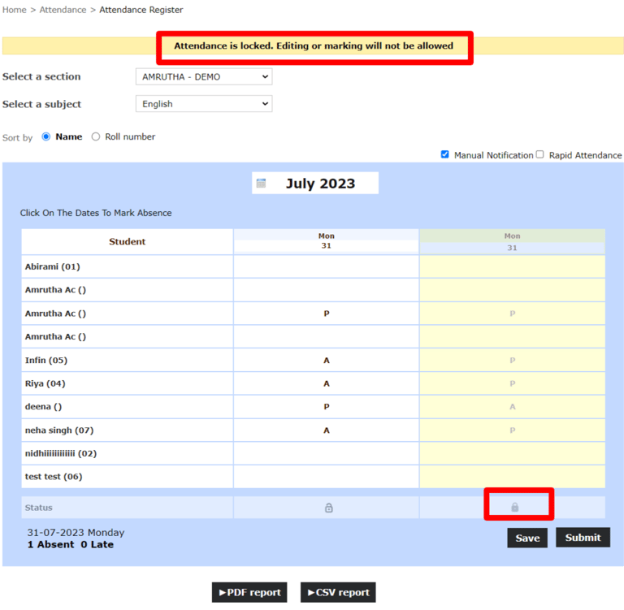Screen dimensions: 624x610
Task: Open the subject dropdown showing English
Action: pyautogui.click(x=204, y=104)
